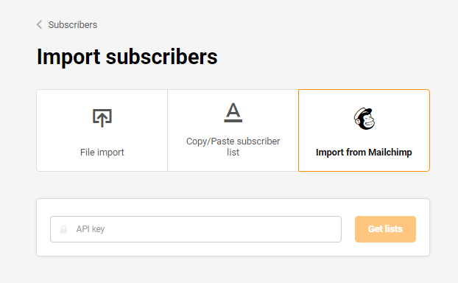Image resolution: width=458 pixels, height=283 pixels.
Task: Click the Mailchimp monkey logo icon
Action: (364, 119)
